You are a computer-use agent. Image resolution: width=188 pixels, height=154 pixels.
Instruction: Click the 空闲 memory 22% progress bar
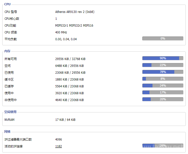click(163, 65)
